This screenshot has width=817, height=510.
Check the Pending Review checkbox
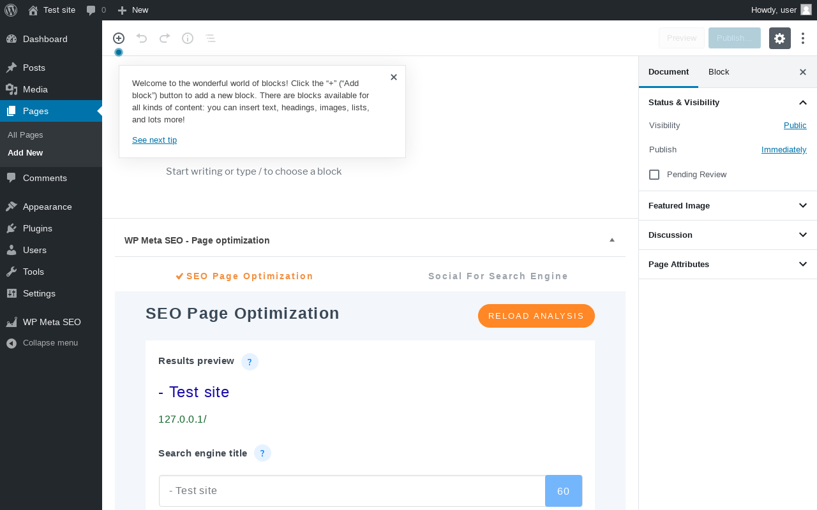[654, 175]
